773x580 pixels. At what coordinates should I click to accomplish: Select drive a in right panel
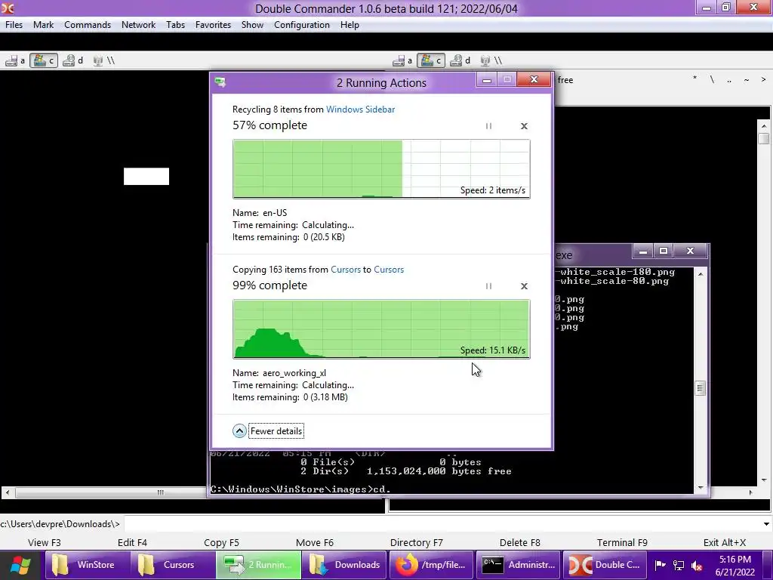point(402,60)
